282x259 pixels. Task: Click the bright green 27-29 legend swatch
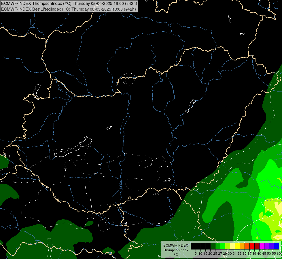click(223, 246)
